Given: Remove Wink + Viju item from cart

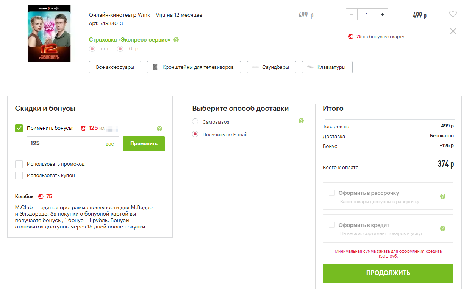Looking at the screenshot, I should tap(453, 31).
